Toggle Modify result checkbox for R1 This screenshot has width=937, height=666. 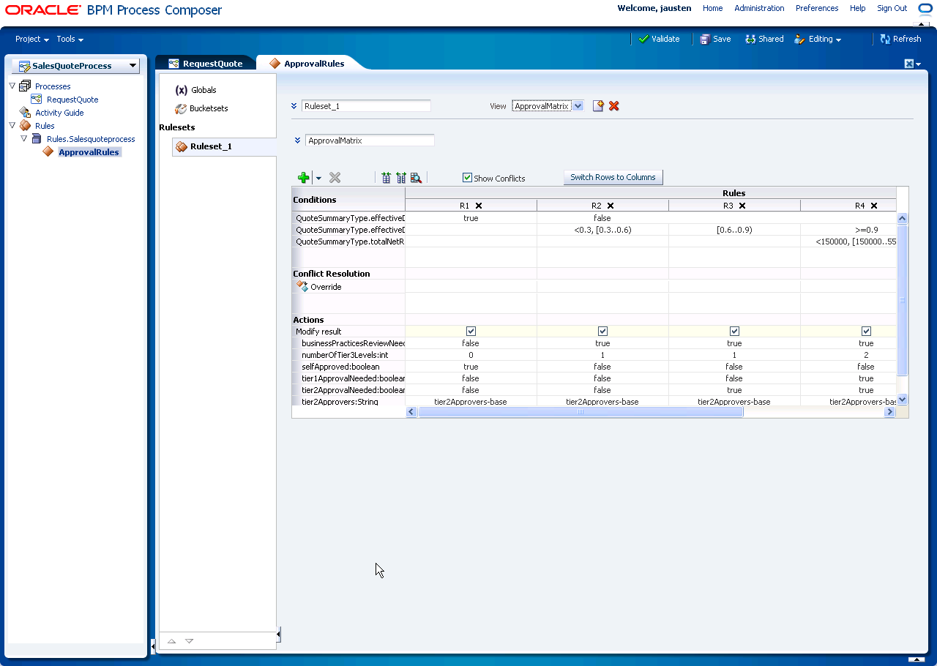click(x=471, y=331)
